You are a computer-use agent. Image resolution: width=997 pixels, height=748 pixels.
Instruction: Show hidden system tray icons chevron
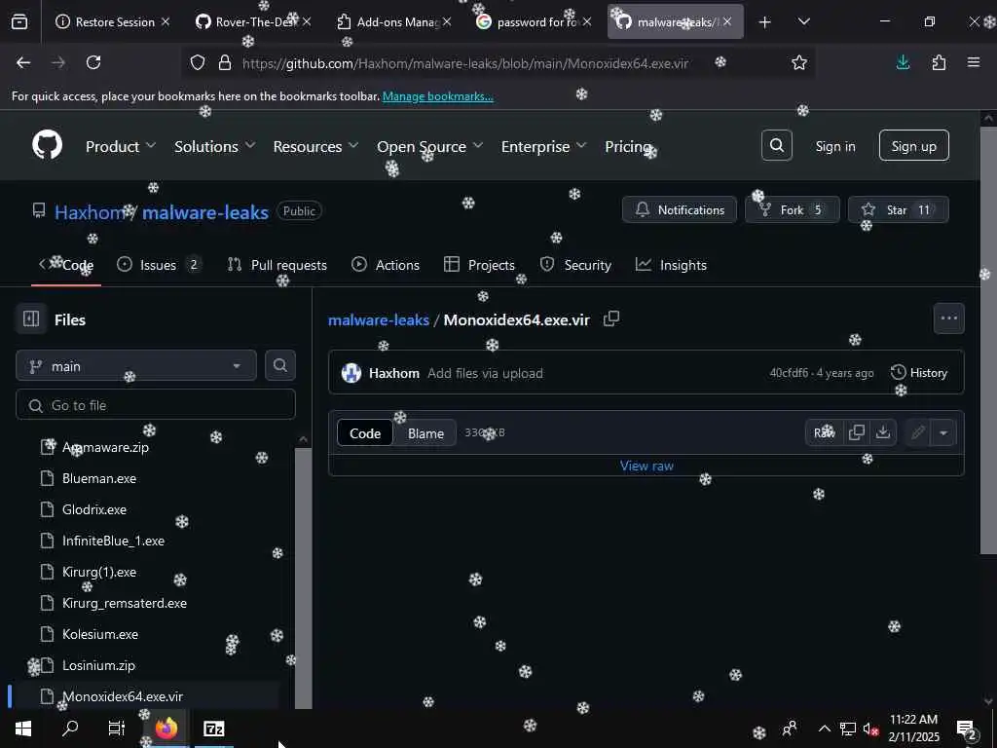824,729
